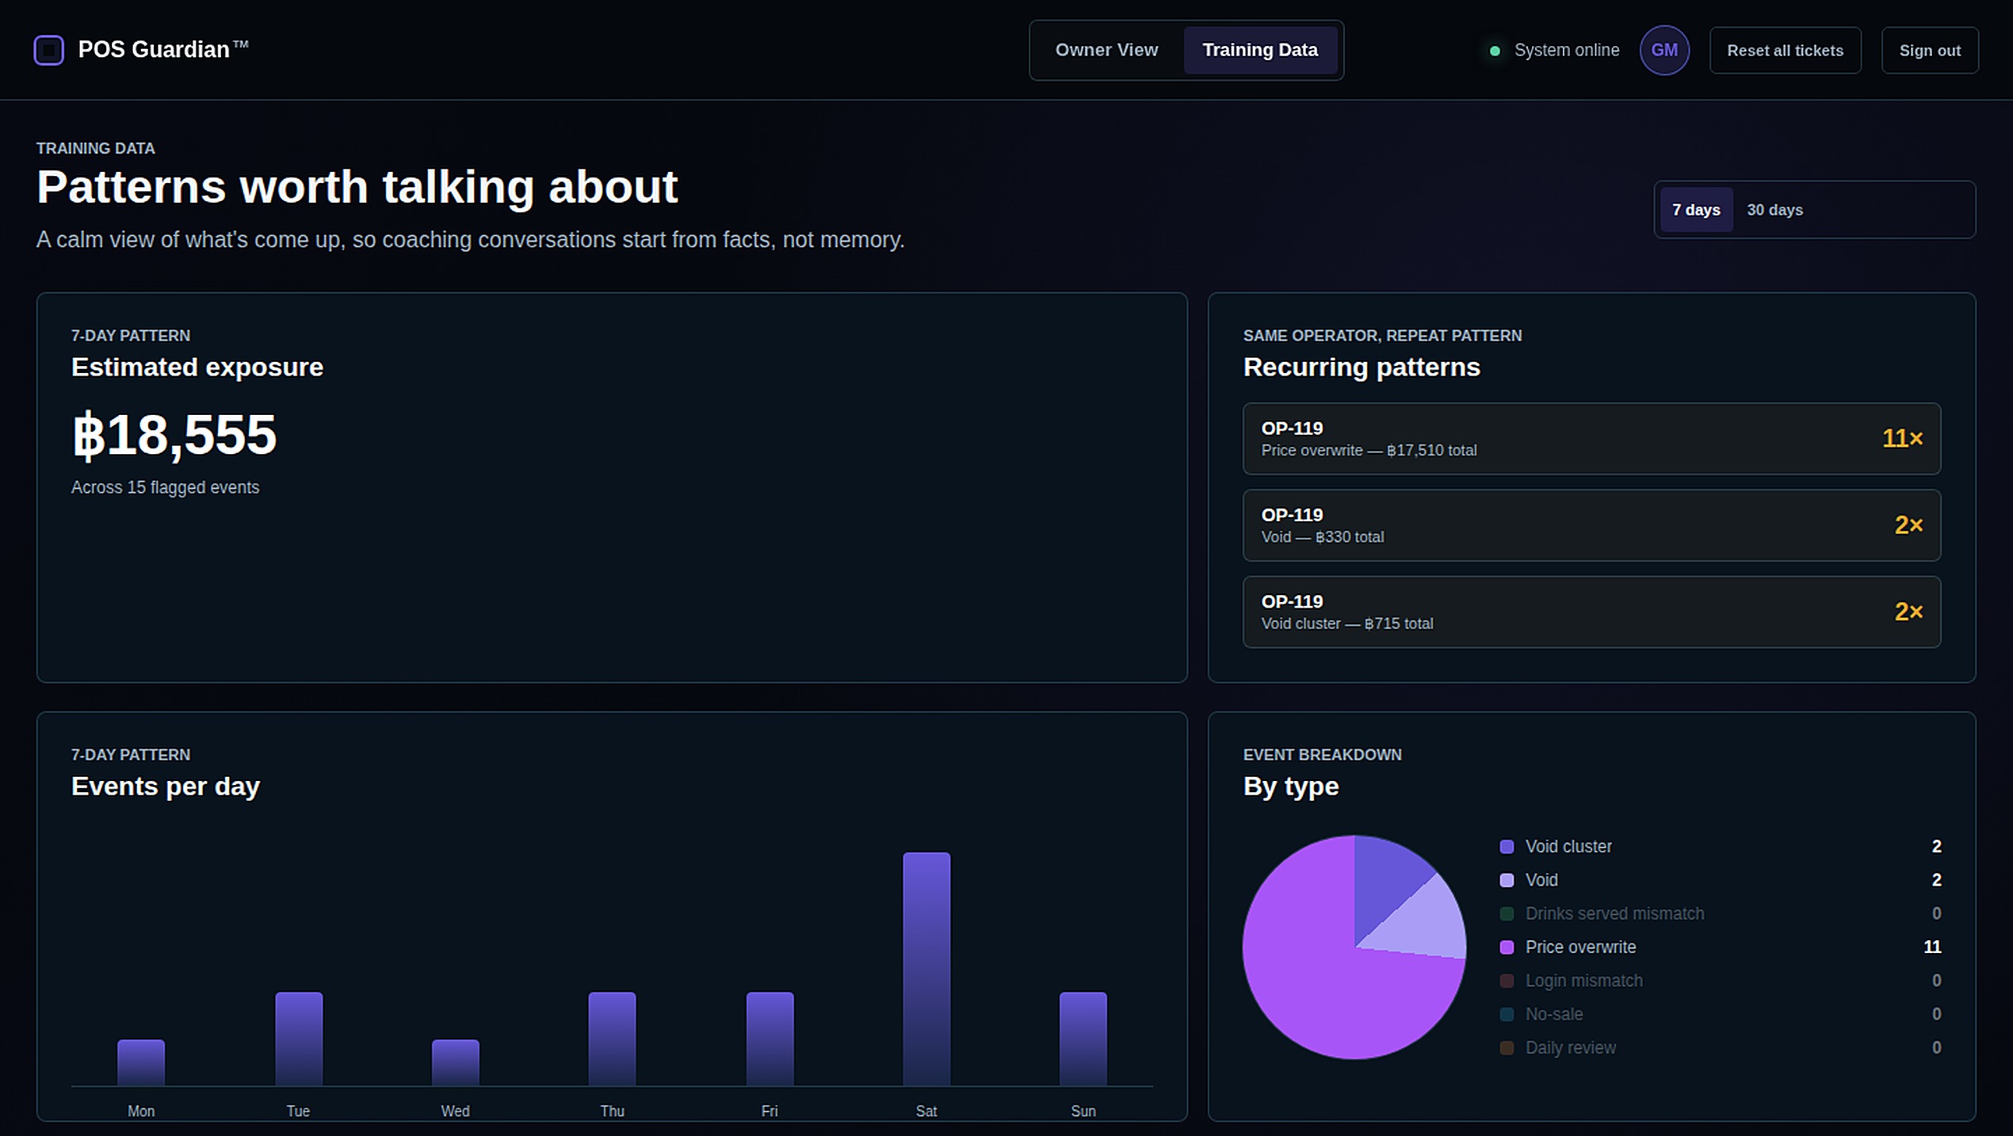
Task: Sign out of the dashboard
Action: pos(1929,51)
